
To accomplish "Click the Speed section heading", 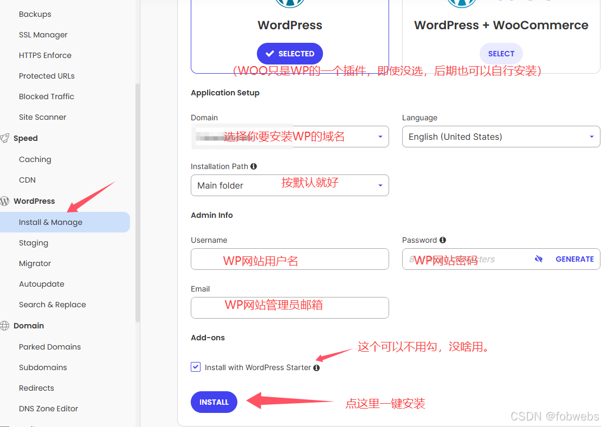I will pos(25,138).
